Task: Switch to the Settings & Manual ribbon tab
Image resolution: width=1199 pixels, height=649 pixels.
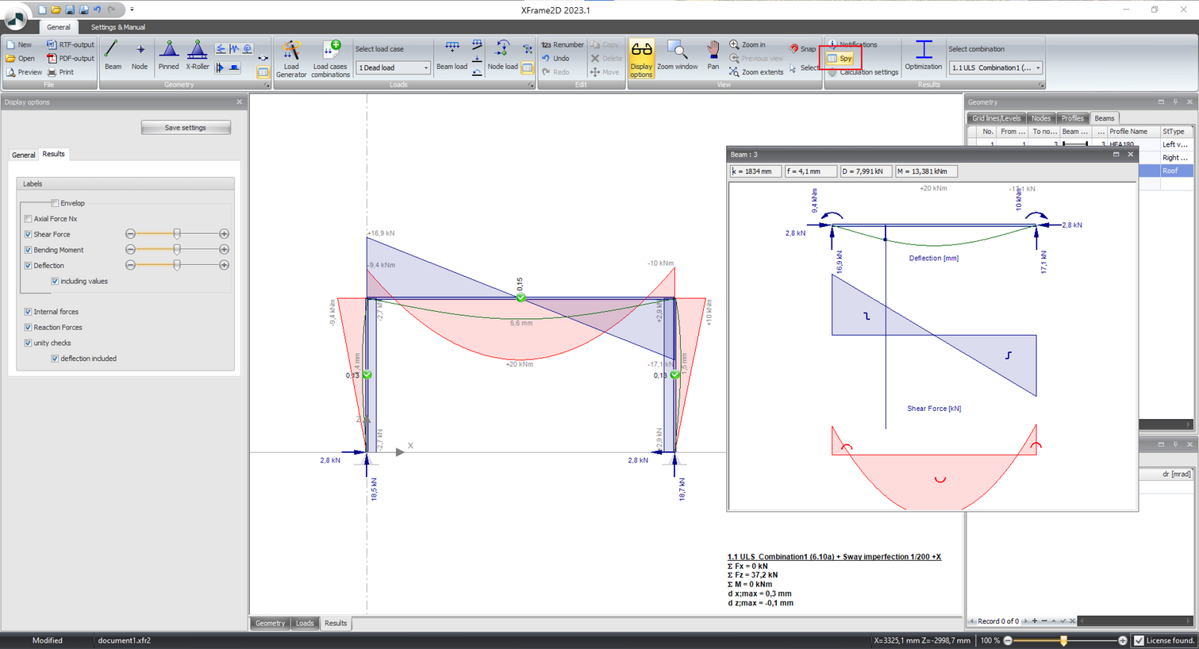Action: 117,27
